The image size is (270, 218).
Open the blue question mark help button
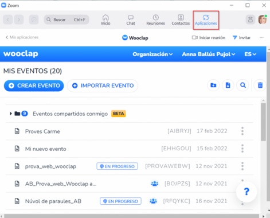pos(246,192)
